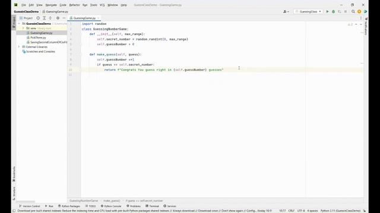The height and width of the screenshot is (213, 380).
Task: Open the Window menu
Action: coord(113,5)
